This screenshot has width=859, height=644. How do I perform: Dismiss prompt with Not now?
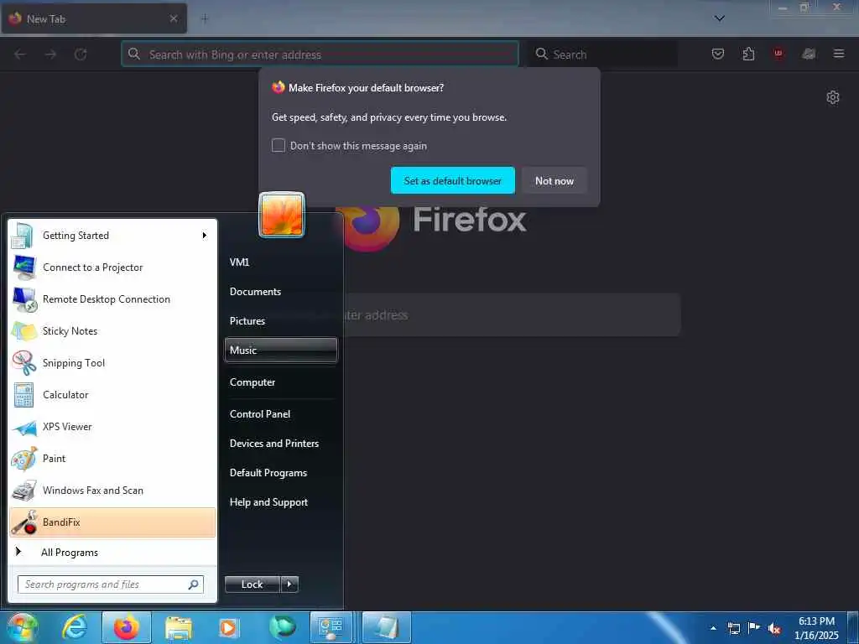tap(554, 181)
